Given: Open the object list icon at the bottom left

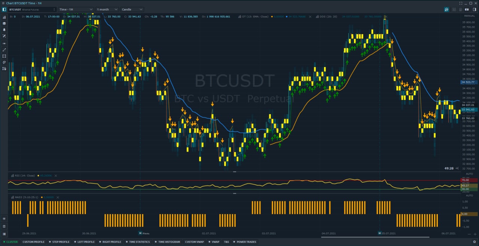Looking at the screenshot, I should (4, 234).
